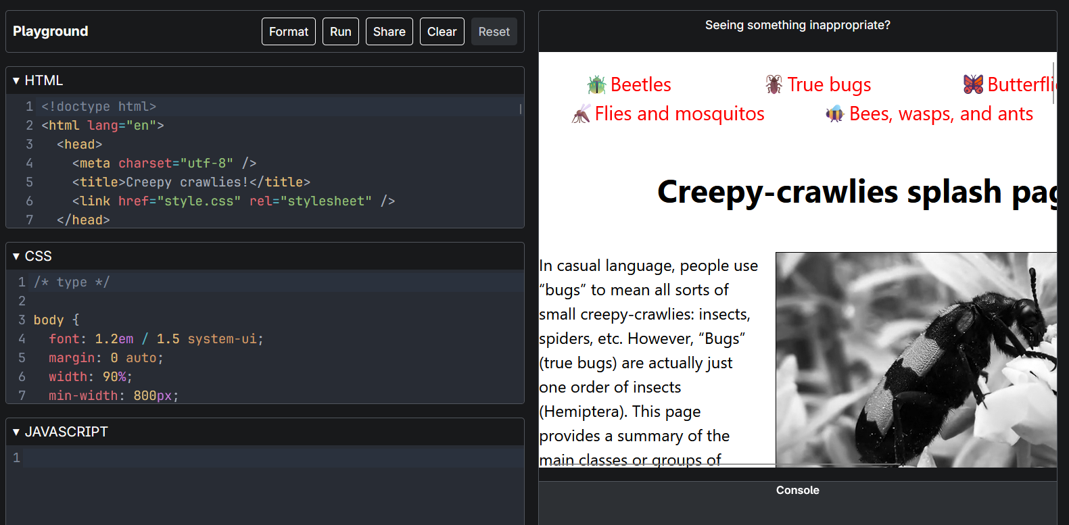
Task: Click the Creepy-crawlies splash page heading
Action: click(857, 192)
